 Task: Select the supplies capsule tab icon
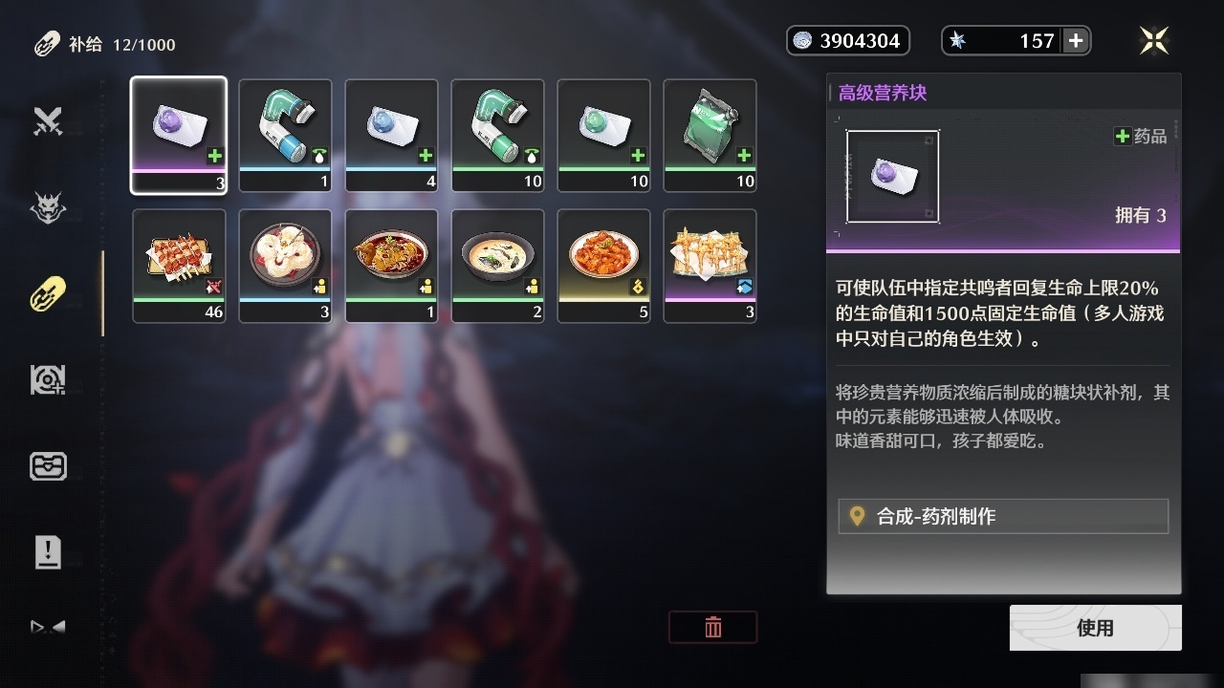(48, 293)
